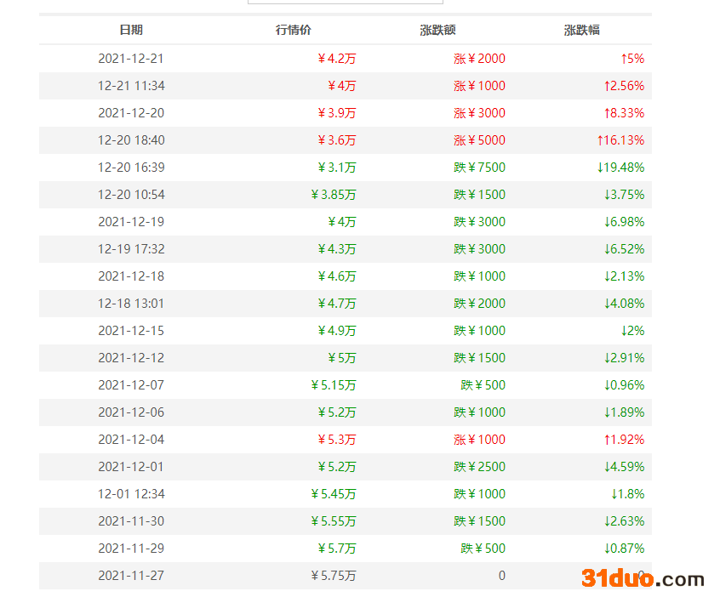The width and height of the screenshot is (720, 597).
Task: Click the green ↓19.48% decrease indicator
Action: [620, 168]
